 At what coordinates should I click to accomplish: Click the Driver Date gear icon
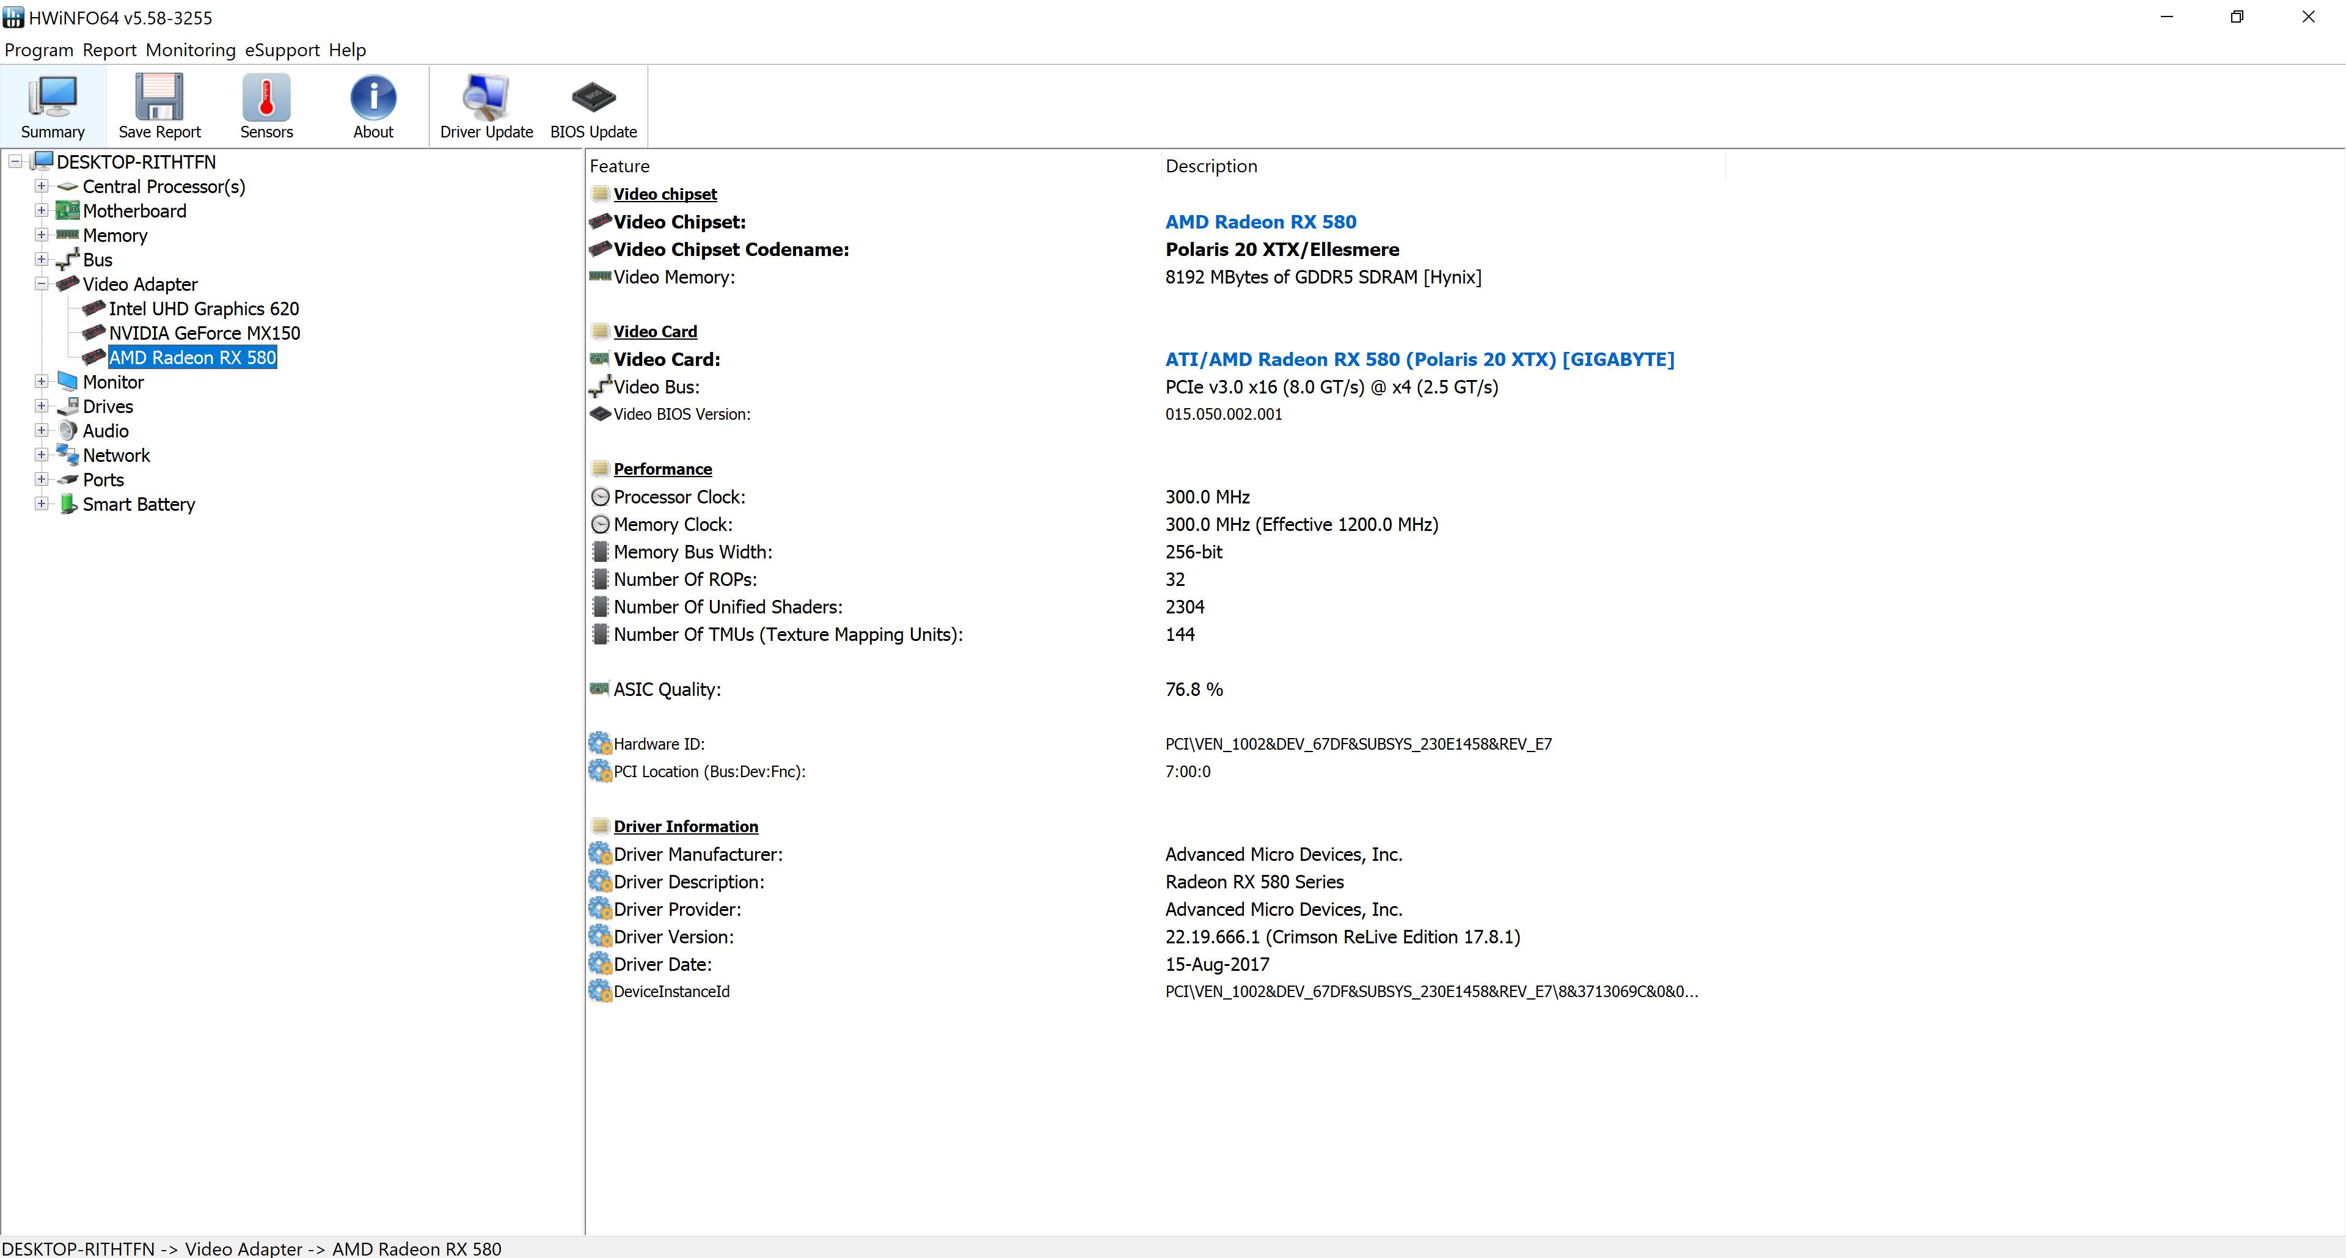[600, 964]
